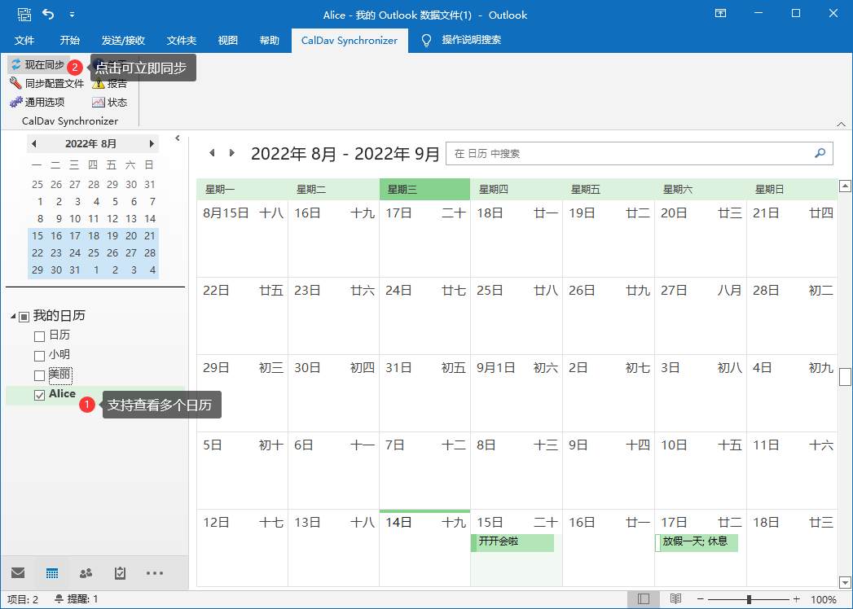Select the 9月1日 day cell
Image resolution: width=853 pixels, height=609 pixels.
(516, 393)
